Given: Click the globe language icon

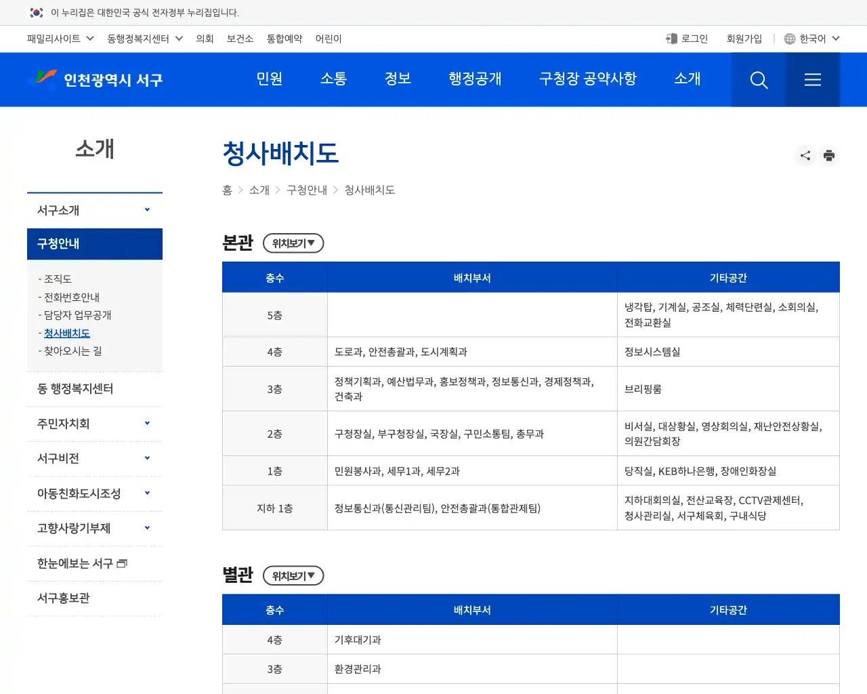Looking at the screenshot, I should click(x=789, y=39).
